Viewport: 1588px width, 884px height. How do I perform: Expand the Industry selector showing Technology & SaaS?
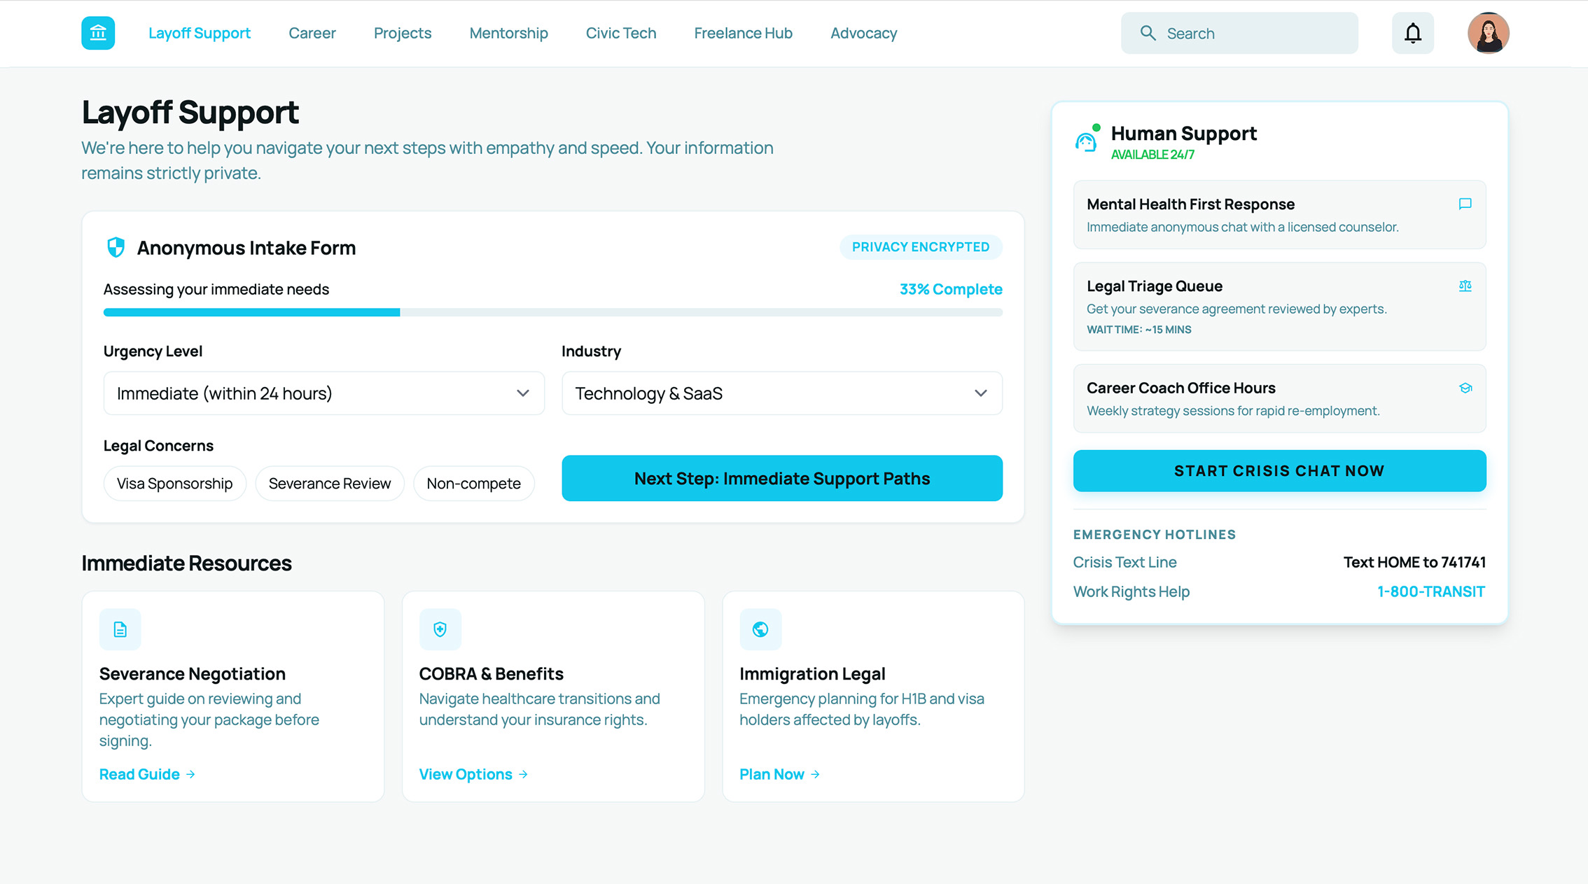click(x=781, y=393)
